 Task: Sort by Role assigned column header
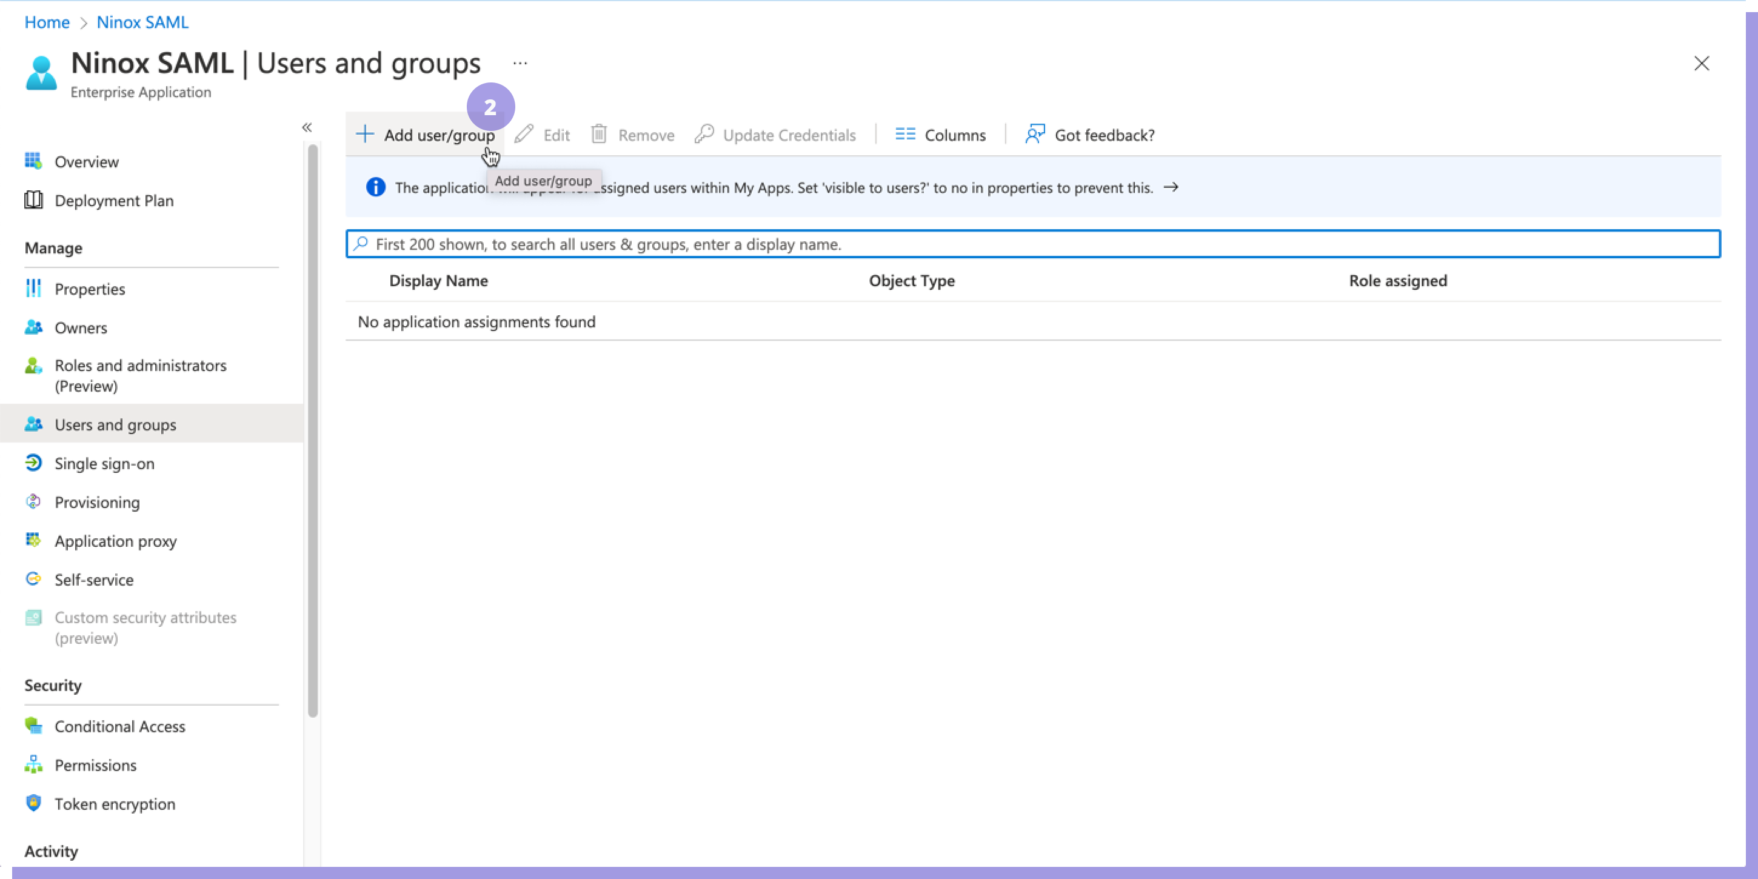pos(1398,281)
